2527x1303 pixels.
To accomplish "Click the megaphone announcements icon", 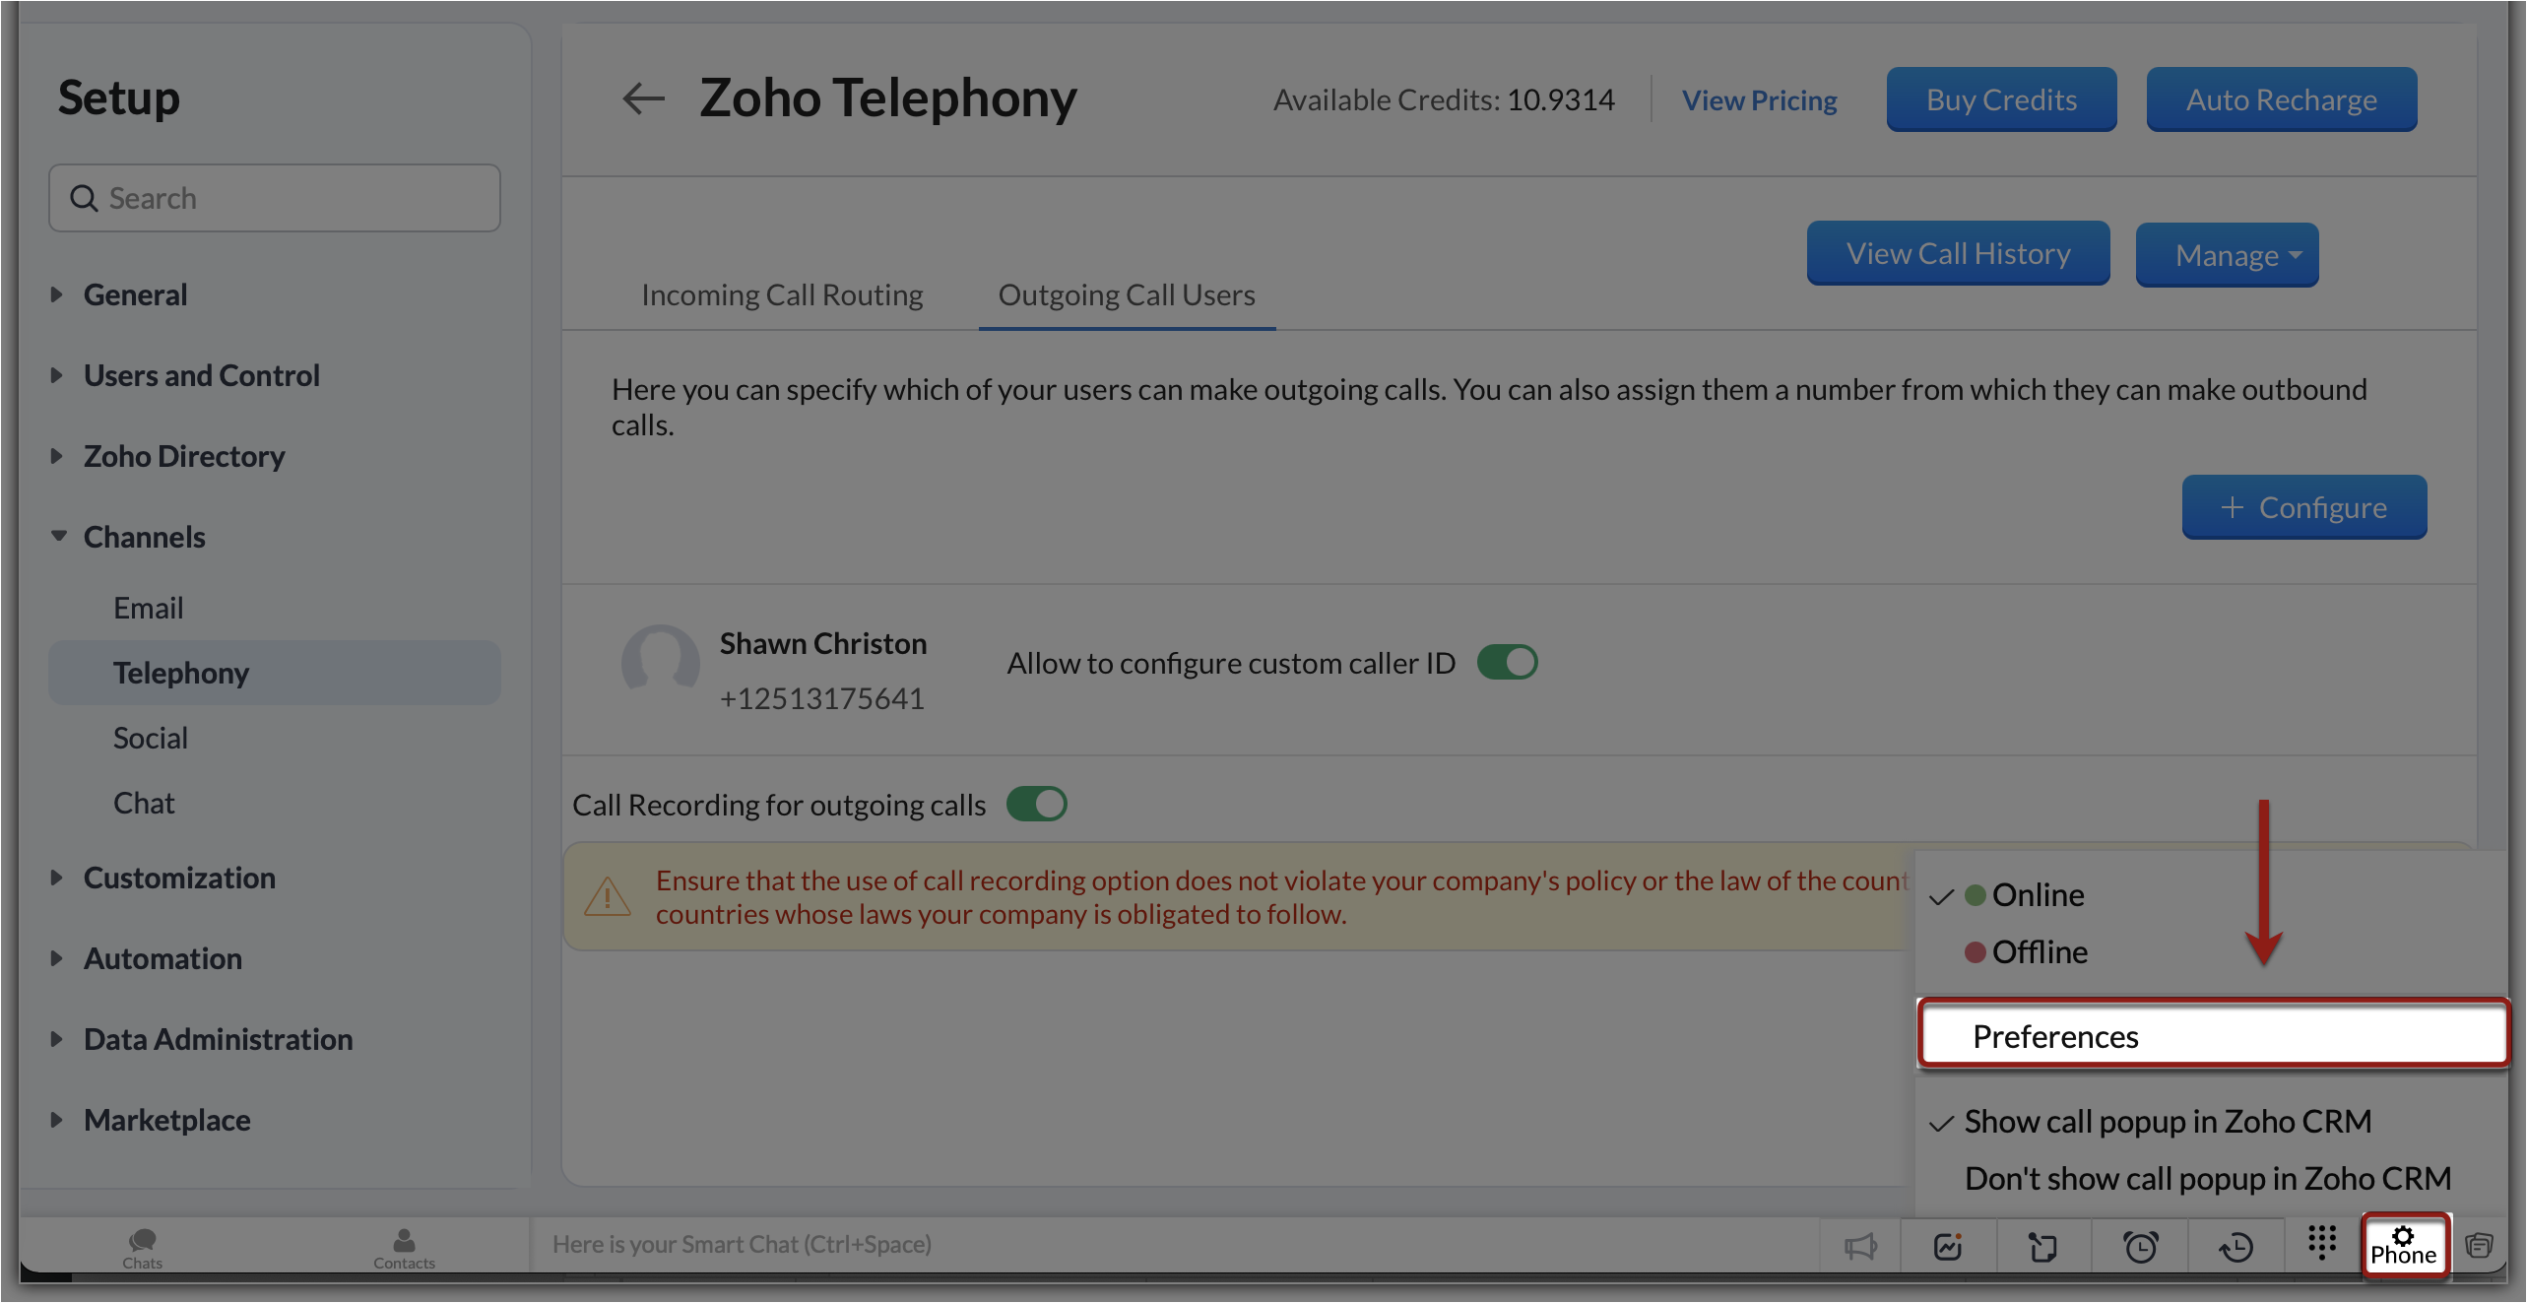I will 1859,1247.
